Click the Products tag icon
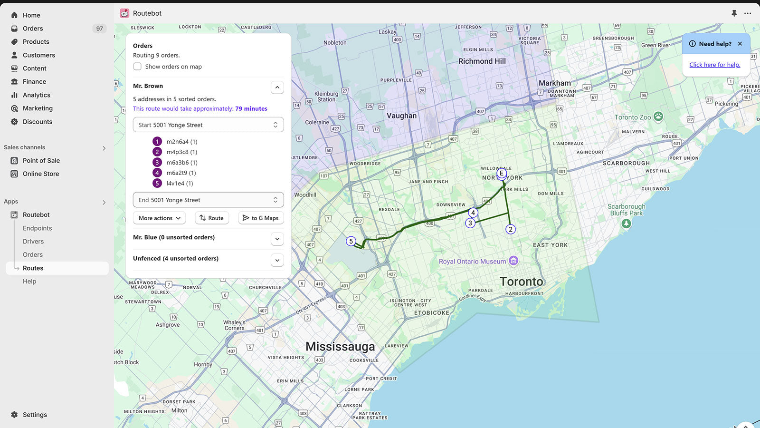760x428 pixels. (14, 42)
